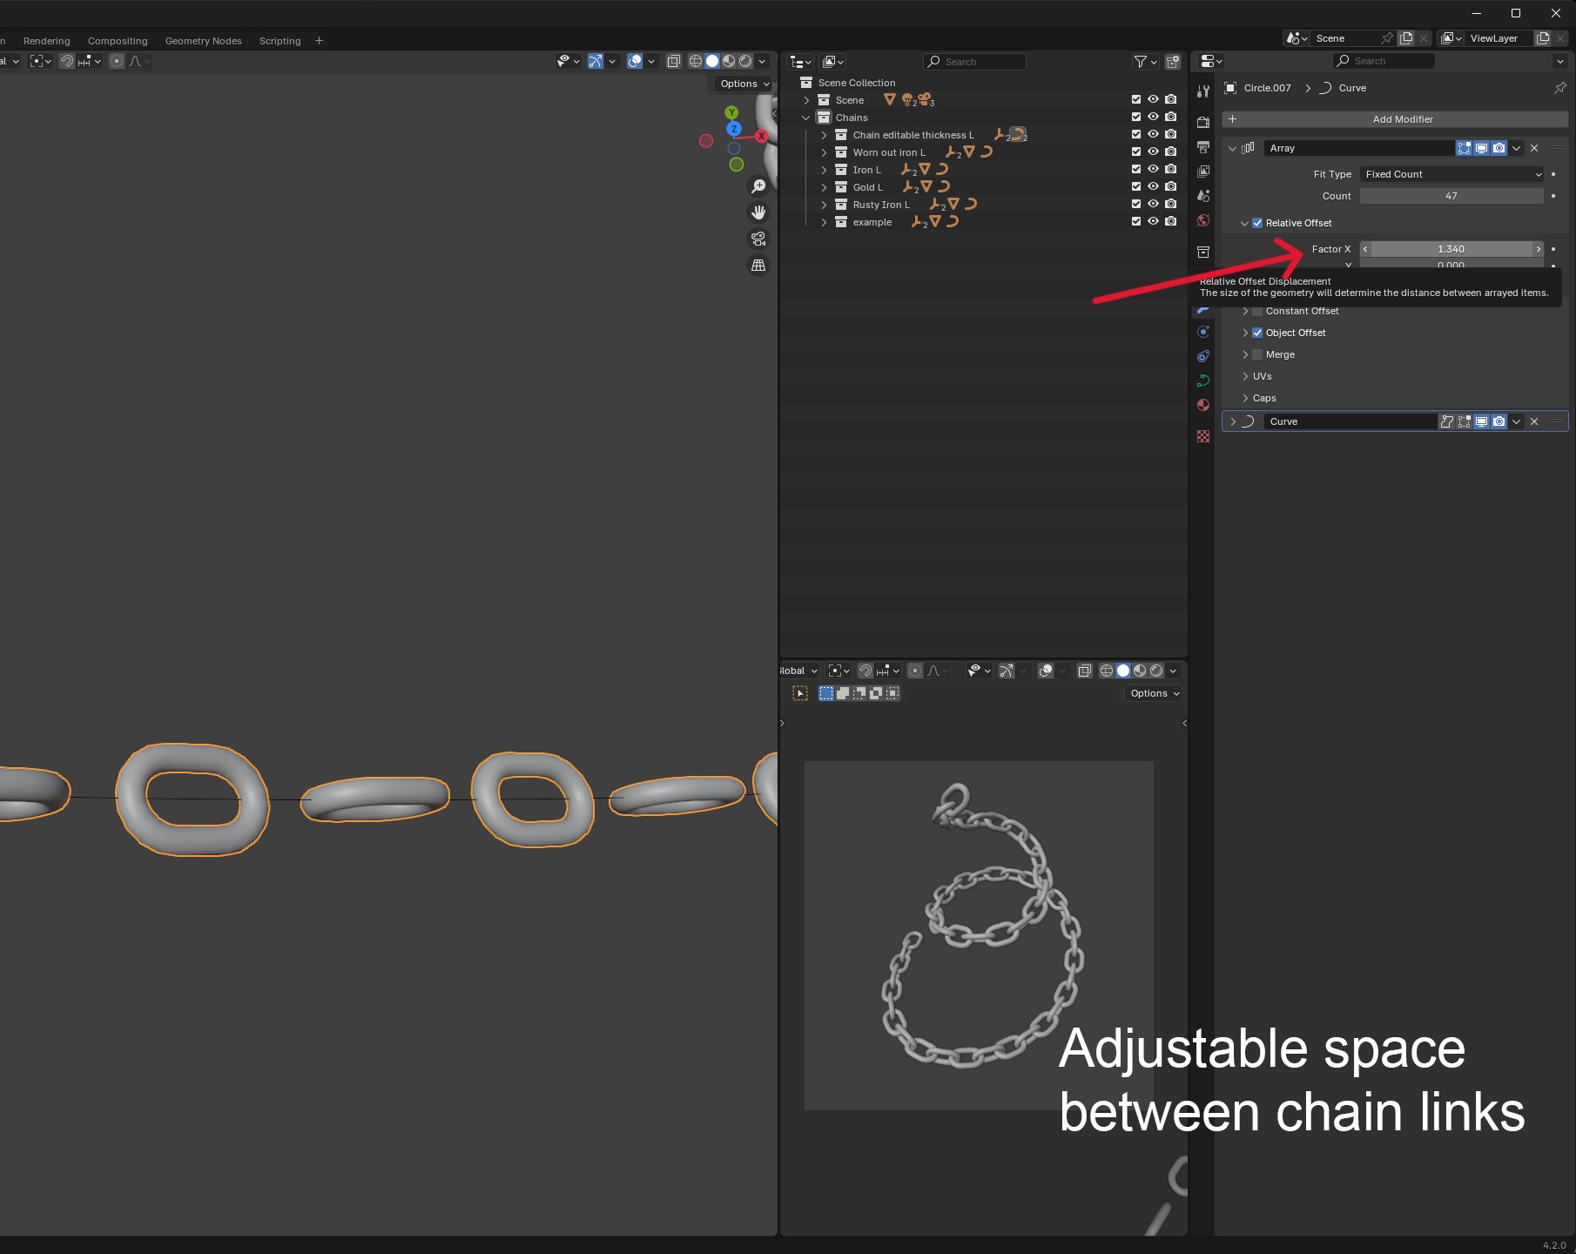Viewport: 1576px width, 1254px height.
Task: Disable render for Iron L collection
Action: point(1171,169)
